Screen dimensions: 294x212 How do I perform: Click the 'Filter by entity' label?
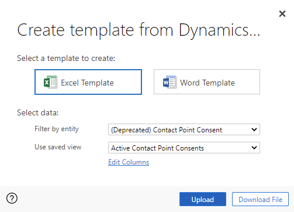(57, 129)
